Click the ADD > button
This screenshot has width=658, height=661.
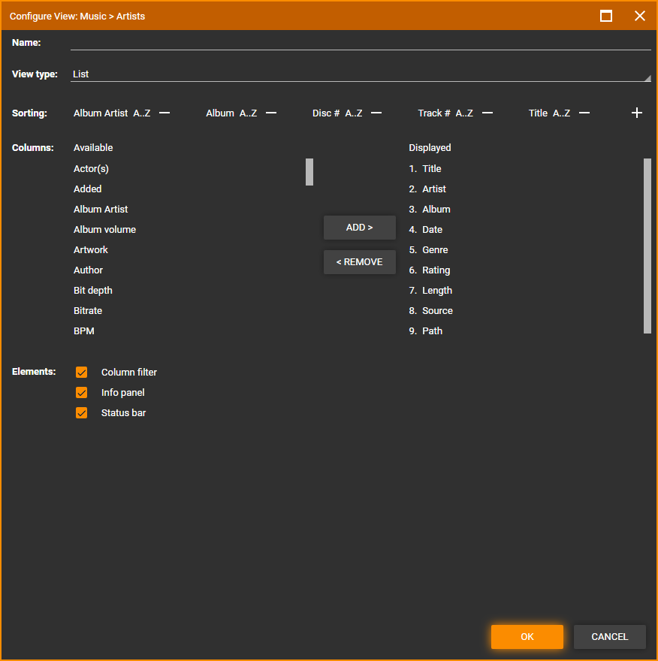(x=359, y=228)
